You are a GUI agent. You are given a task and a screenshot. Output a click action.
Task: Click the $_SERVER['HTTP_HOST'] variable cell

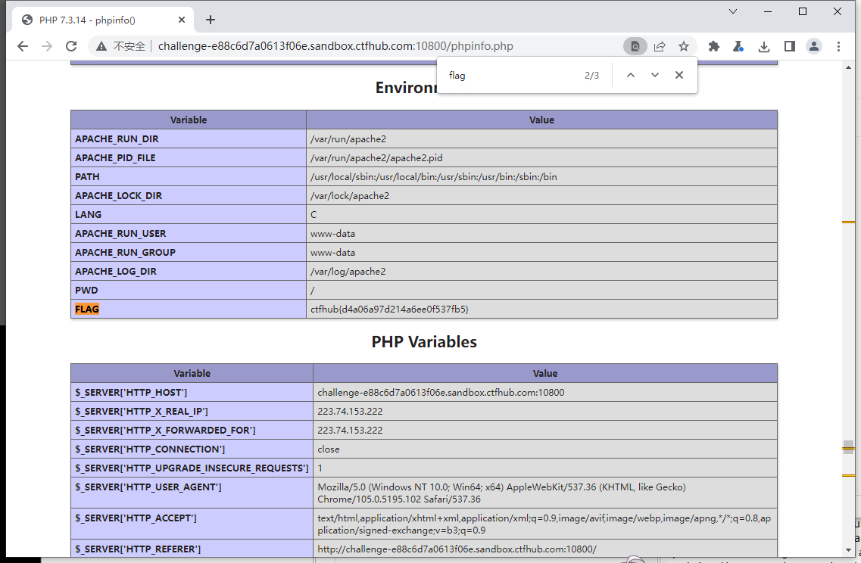(x=192, y=392)
